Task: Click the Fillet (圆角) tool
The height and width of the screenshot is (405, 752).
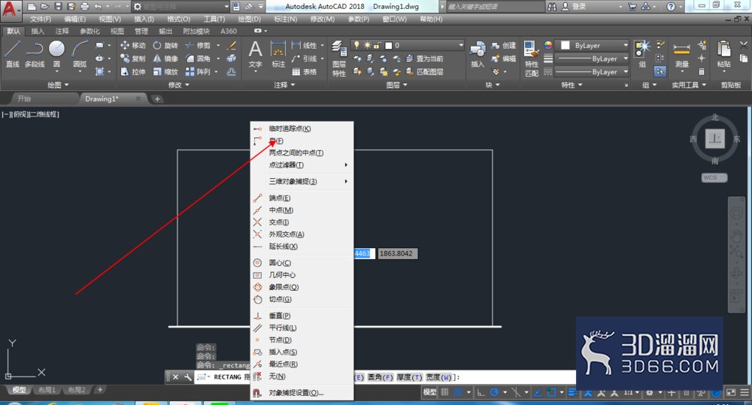Action: [x=198, y=59]
